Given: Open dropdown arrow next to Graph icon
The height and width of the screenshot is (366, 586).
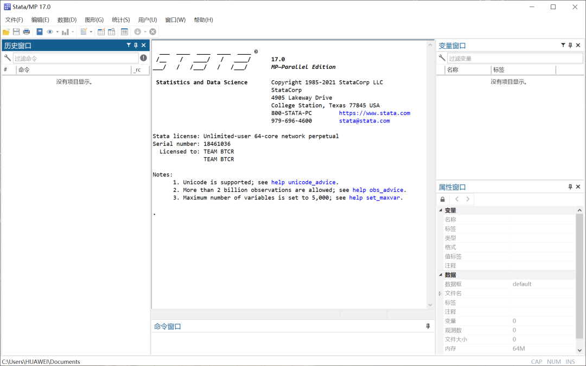Looking at the screenshot, I should click(x=73, y=32).
